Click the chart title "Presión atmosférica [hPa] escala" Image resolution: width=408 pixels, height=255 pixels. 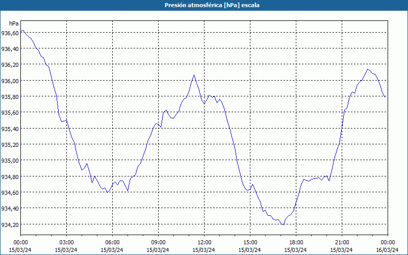(212, 5)
